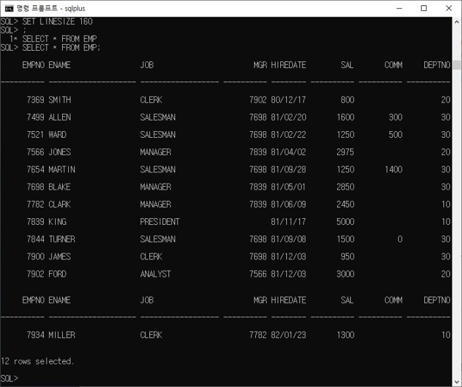Viewport: 462px width, 387px height.
Task: Click salary value 950 in JAMES row
Action: tap(348, 257)
